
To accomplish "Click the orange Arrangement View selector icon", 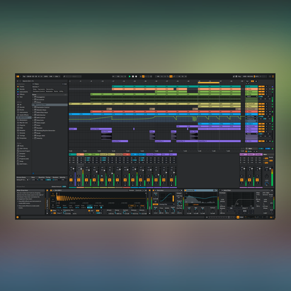I will pyautogui.click(x=273, y=76).
